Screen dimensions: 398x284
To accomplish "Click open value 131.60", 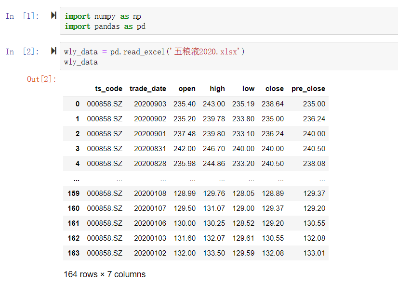I will coord(185,238).
